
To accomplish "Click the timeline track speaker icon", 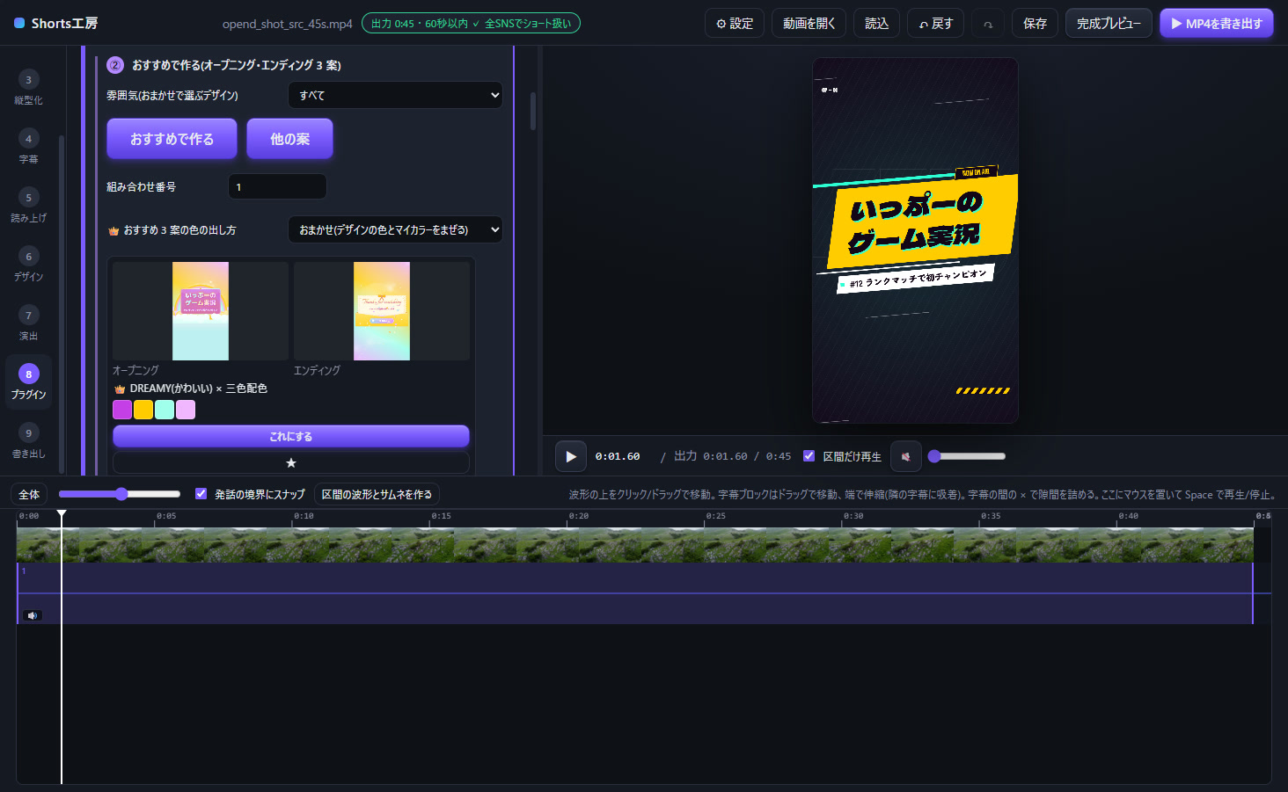I will [x=33, y=615].
